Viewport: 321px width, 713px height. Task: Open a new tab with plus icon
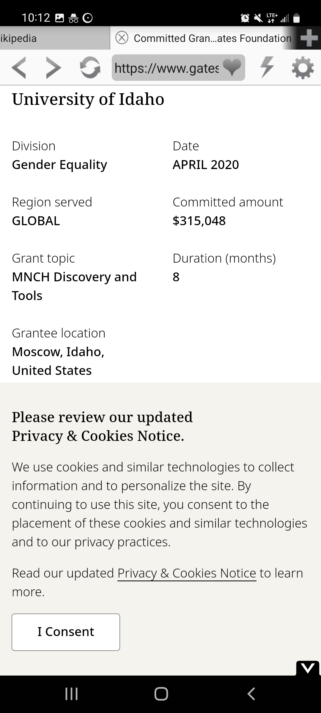tap(309, 38)
